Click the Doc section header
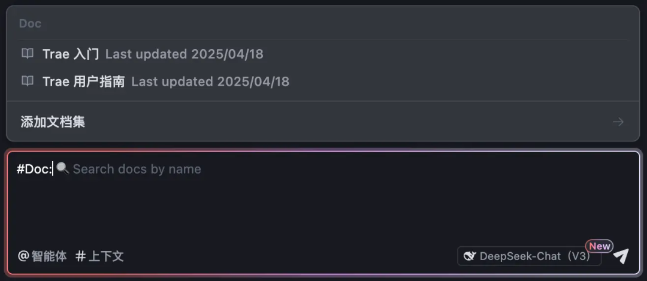This screenshot has width=647, height=281. tap(30, 23)
